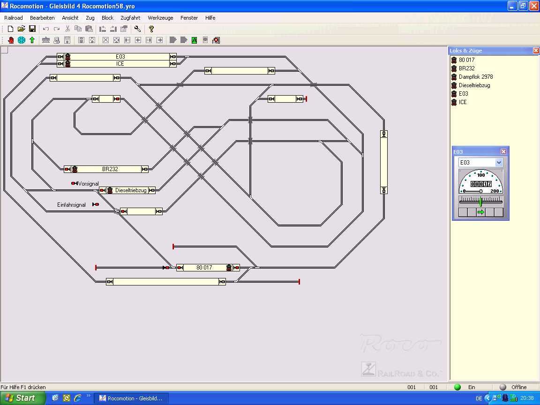
Task: Open a file with the folder icon
Action: [21, 29]
